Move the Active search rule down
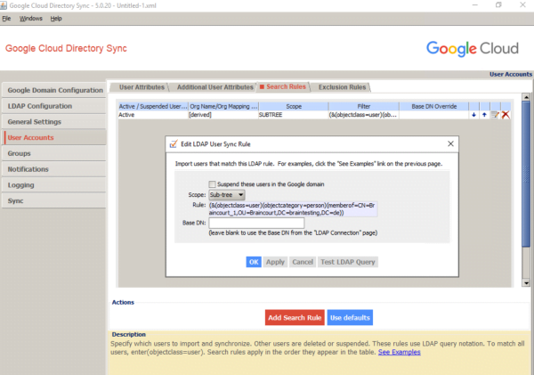 pyautogui.click(x=473, y=115)
